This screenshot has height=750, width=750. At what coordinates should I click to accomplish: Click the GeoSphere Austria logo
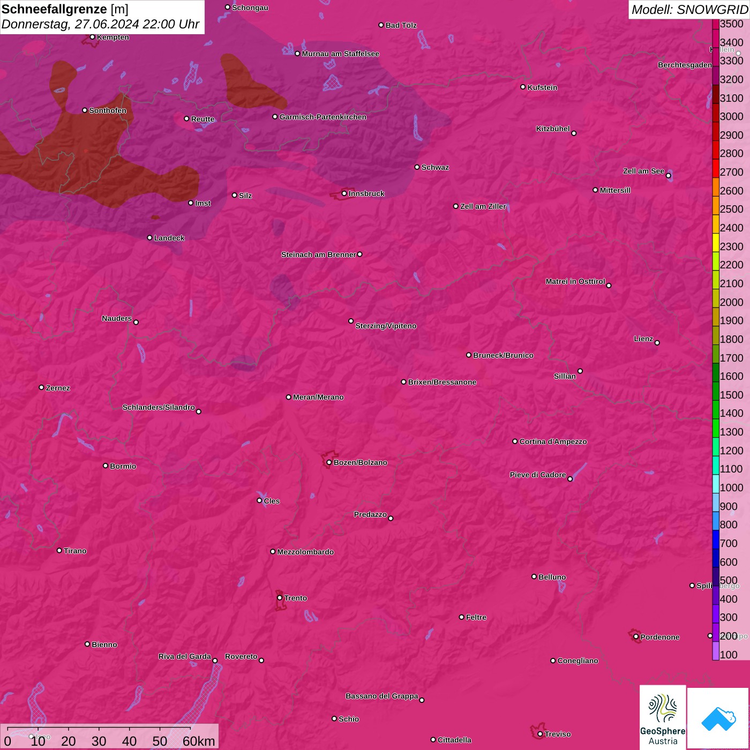(663, 717)
